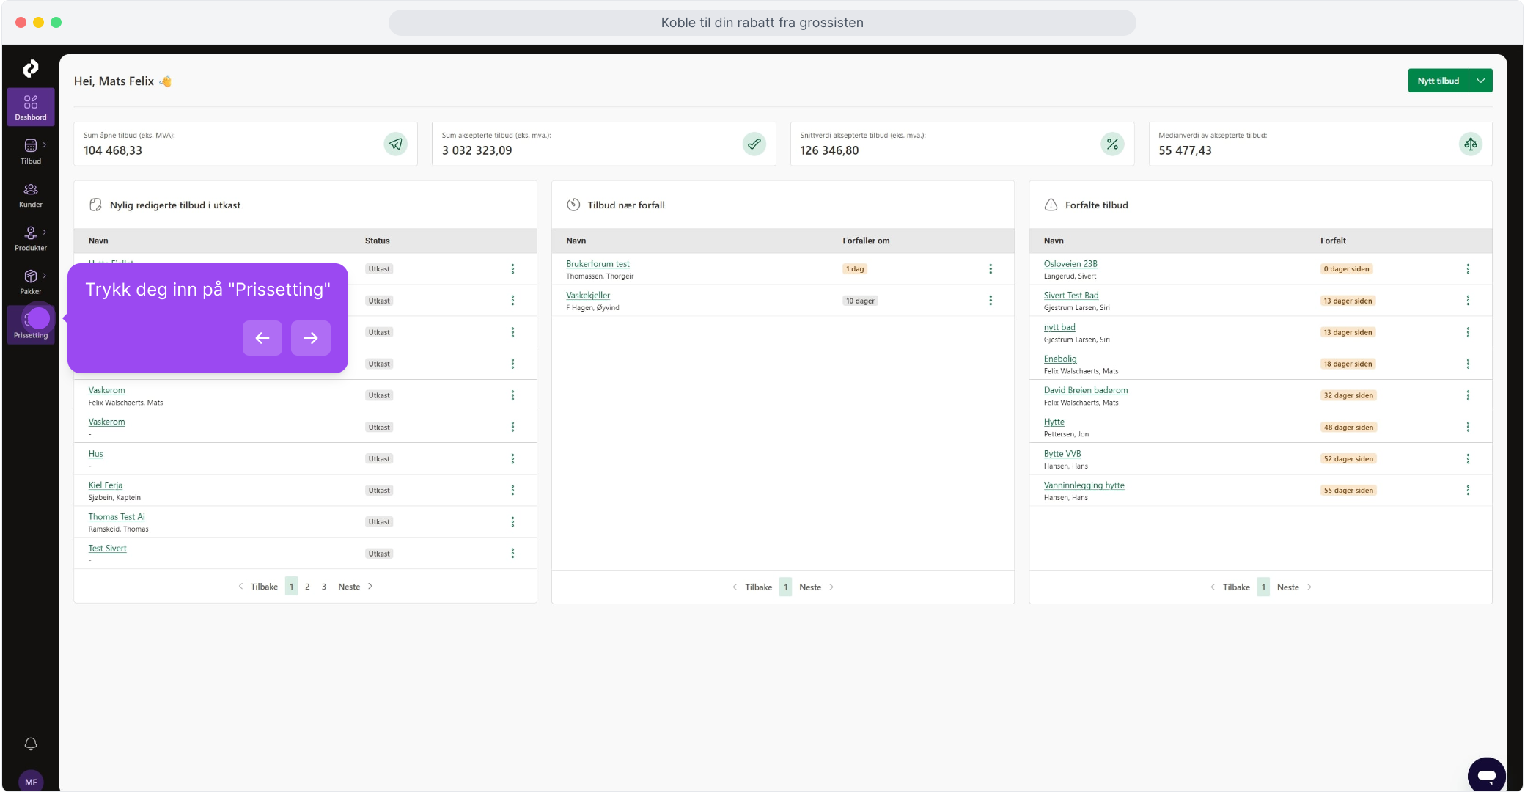The height and width of the screenshot is (792, 1525).
Task: Open the MF user avatar
Action: pos(31,782)
